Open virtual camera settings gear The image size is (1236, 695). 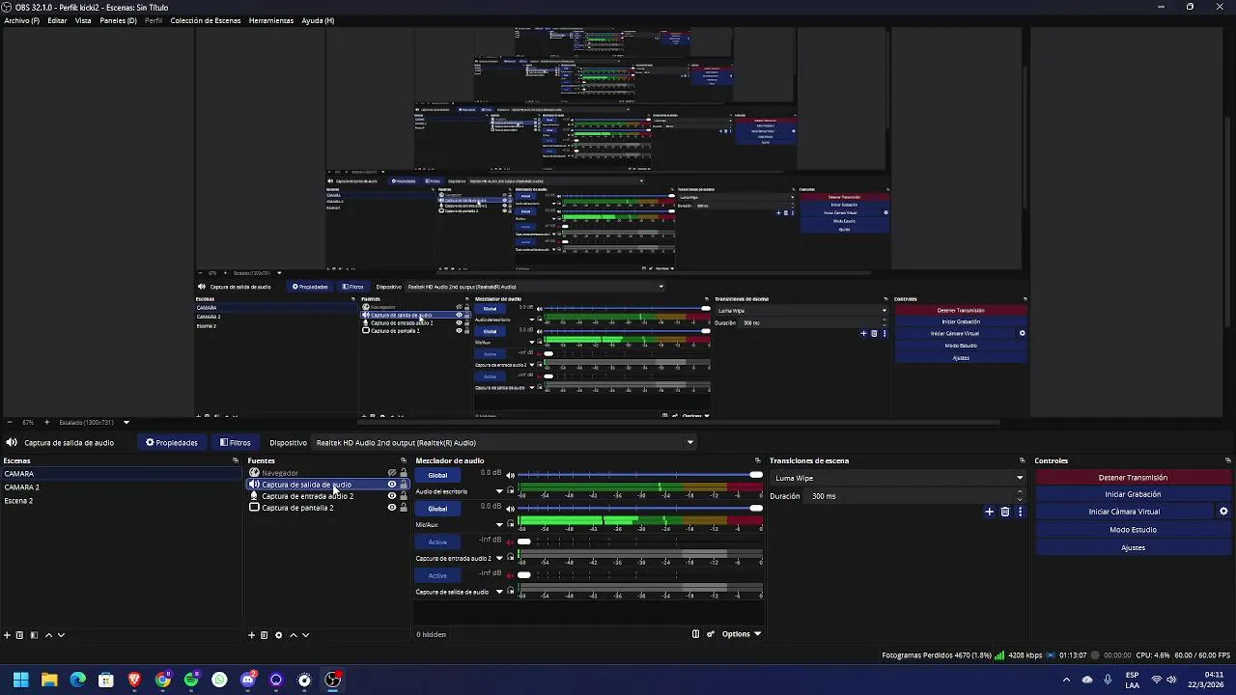(1223, 512)
